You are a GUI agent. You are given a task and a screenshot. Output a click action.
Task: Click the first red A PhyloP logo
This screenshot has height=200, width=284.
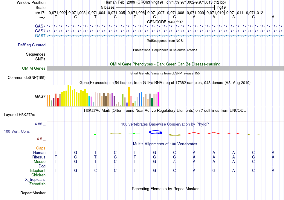click(194, 133)
